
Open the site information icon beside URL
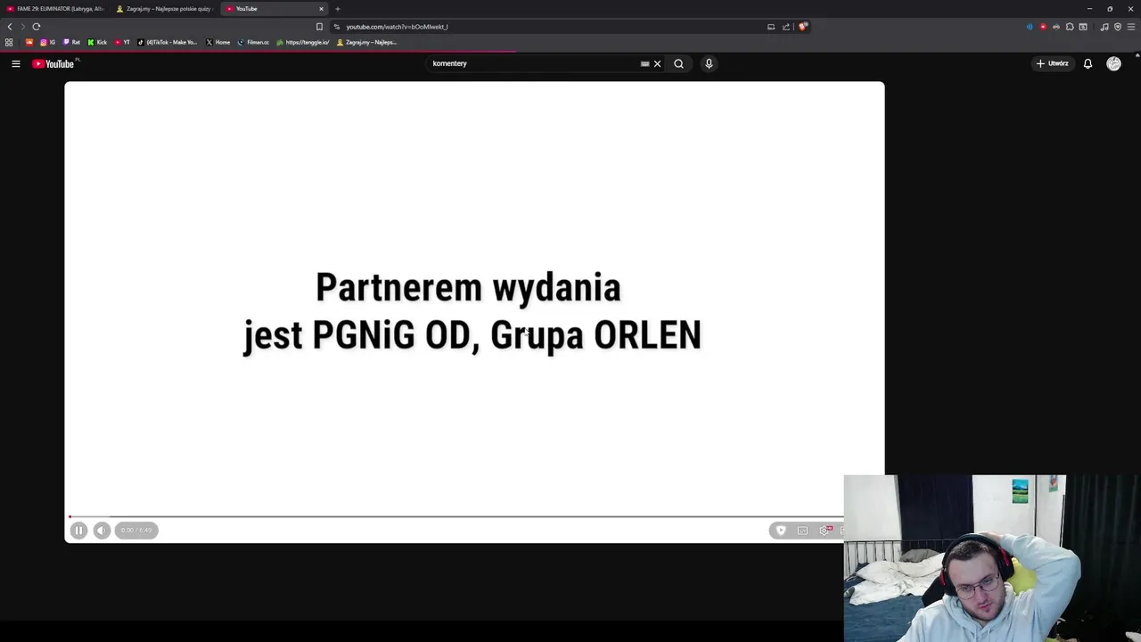pyautogui.click(x=336, y=27)
